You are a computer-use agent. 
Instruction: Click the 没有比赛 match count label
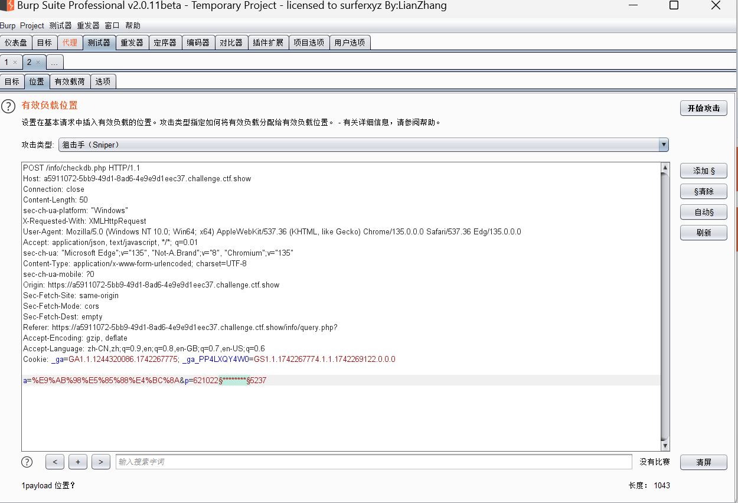[x=655, y=462]
